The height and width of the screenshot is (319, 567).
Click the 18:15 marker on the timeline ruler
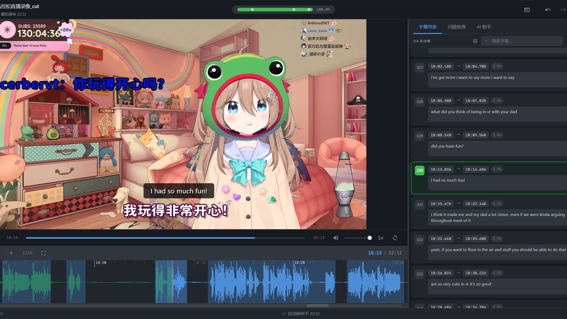click(200, 263)
